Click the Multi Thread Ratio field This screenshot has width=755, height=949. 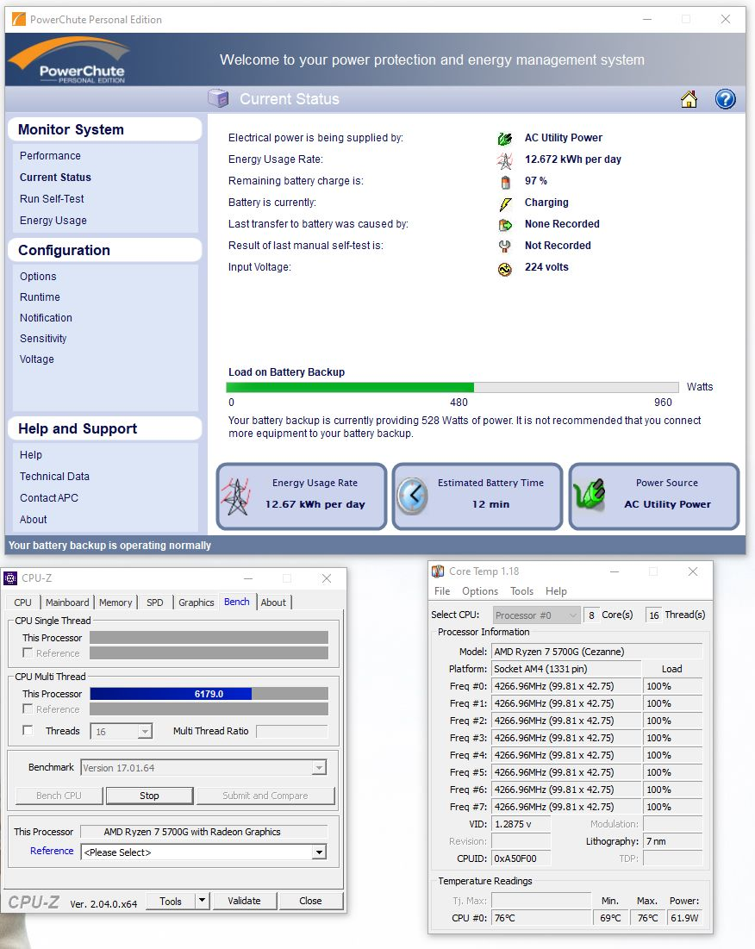[x=291, y=731]
